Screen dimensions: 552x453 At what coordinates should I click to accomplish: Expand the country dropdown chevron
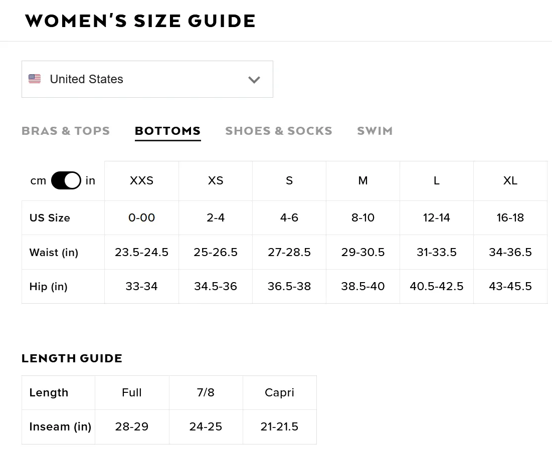[x=254, y=80]
